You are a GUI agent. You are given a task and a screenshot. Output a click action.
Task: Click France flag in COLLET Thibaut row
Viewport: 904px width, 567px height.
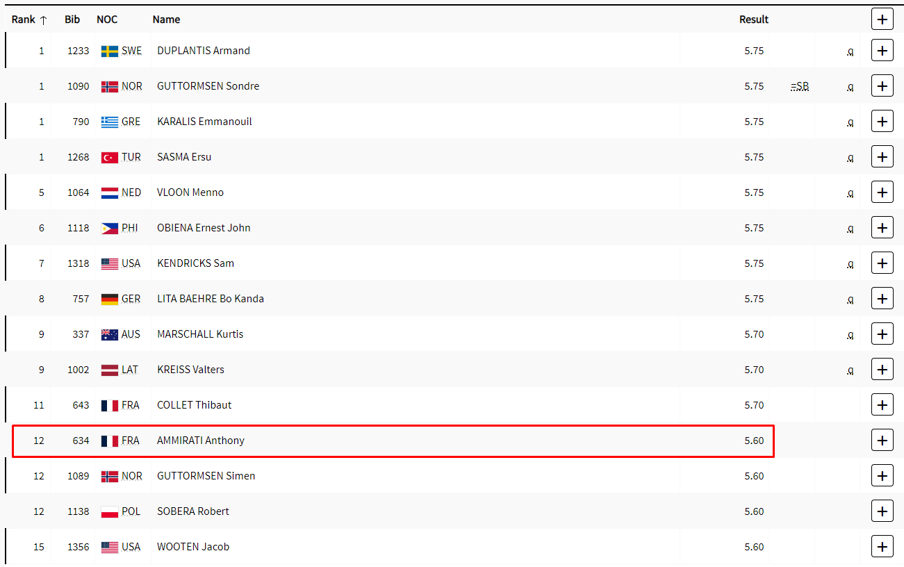pyautogui.click(x=109, y=406)
